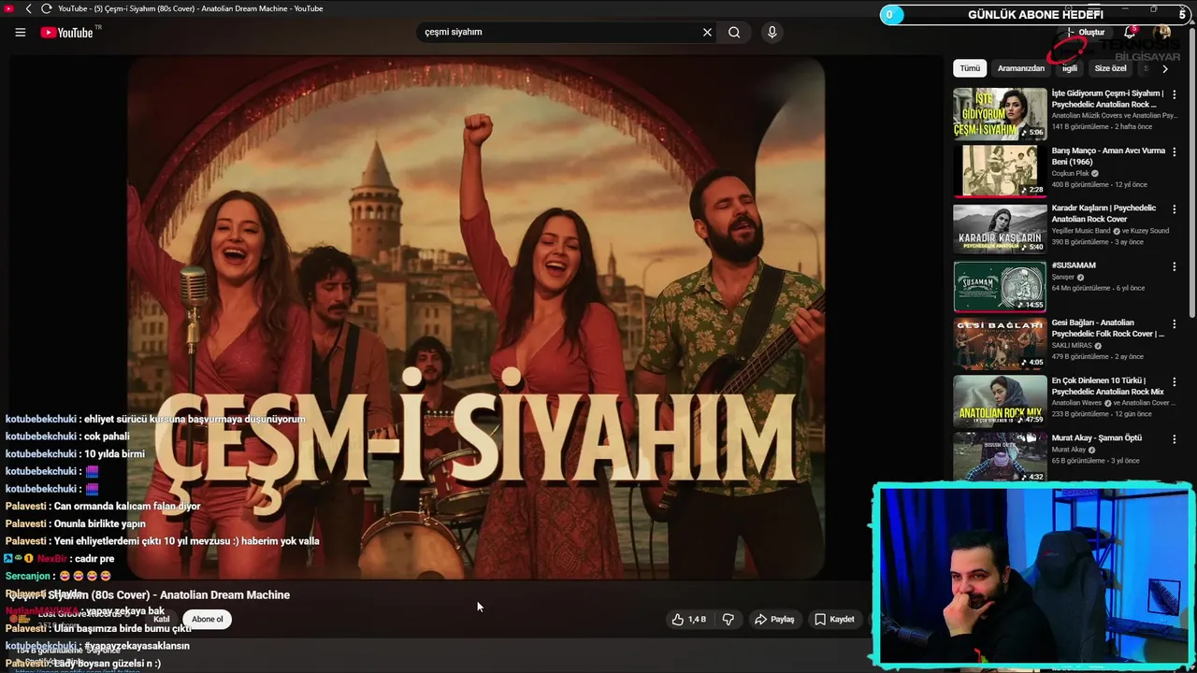
Task: Go back with the browser back arrow
Action: (28, 8)
